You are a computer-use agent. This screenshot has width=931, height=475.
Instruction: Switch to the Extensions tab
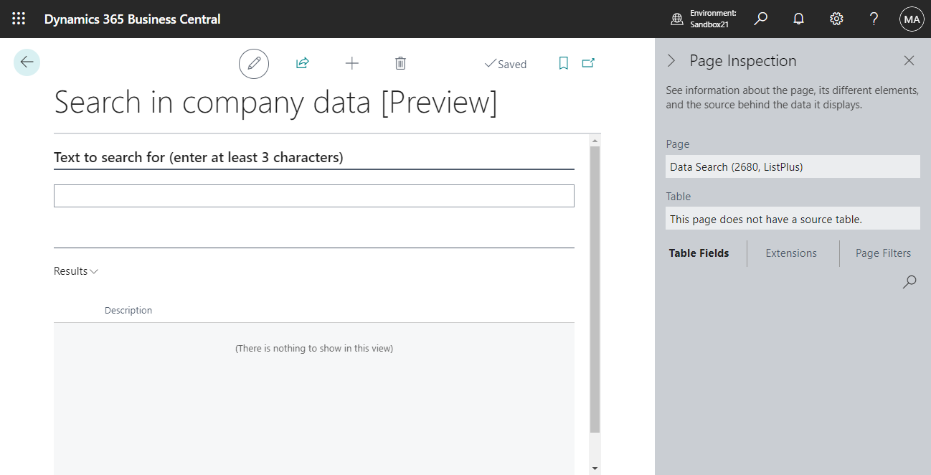pyautogui.click(x=791, y=253)
